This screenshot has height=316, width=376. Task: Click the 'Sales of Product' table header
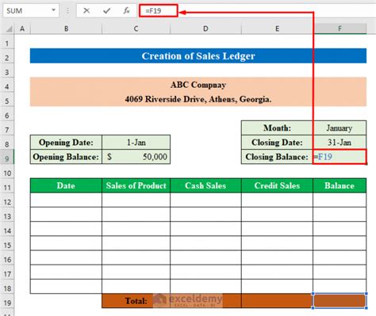[136, 185]
